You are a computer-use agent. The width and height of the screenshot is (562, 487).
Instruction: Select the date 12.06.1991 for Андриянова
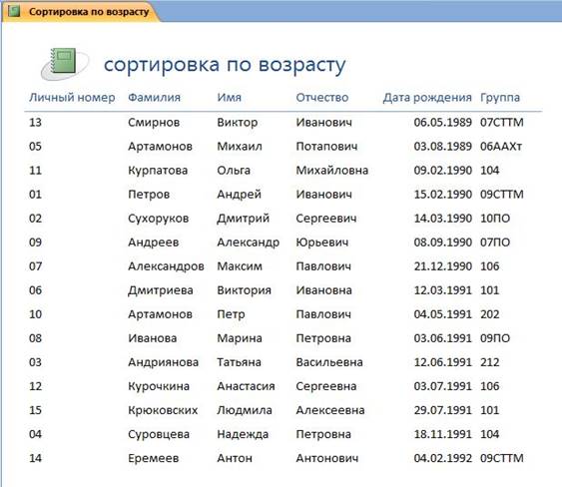[x=442, y=362]
